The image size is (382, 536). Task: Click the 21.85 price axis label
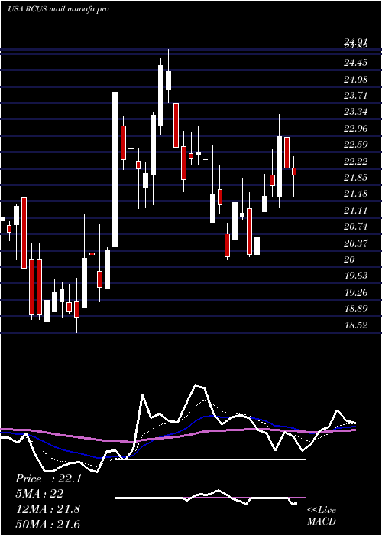coord(356,178)
